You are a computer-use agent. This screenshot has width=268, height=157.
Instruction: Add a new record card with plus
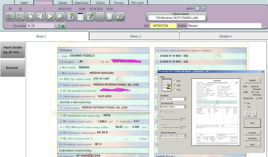point(70,17)
